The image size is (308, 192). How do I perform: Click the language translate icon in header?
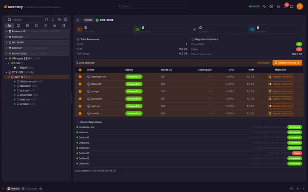(264, 6)
